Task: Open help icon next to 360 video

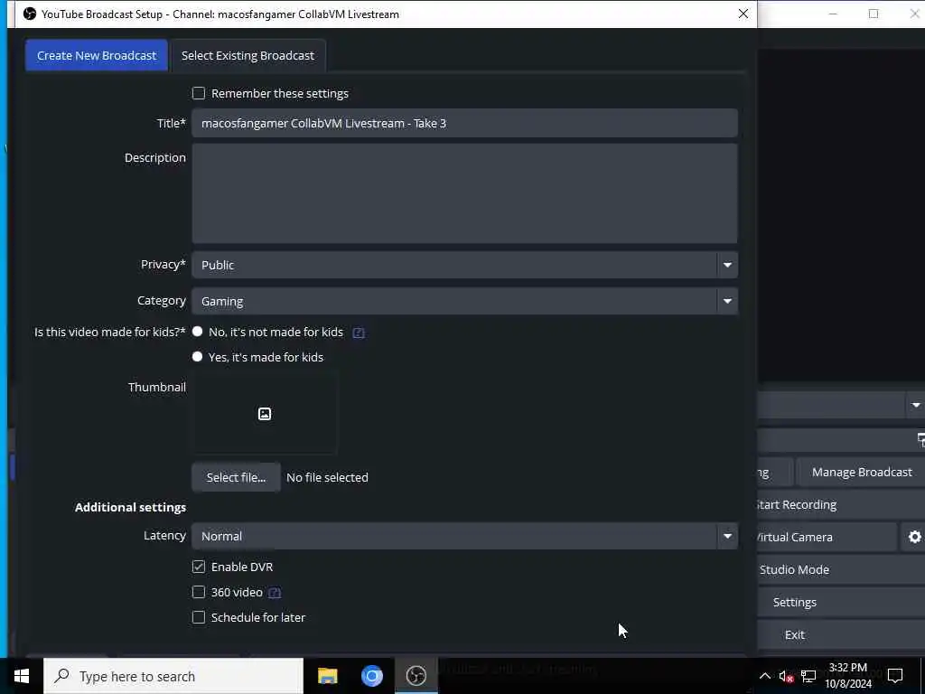Action: (275, 593)
